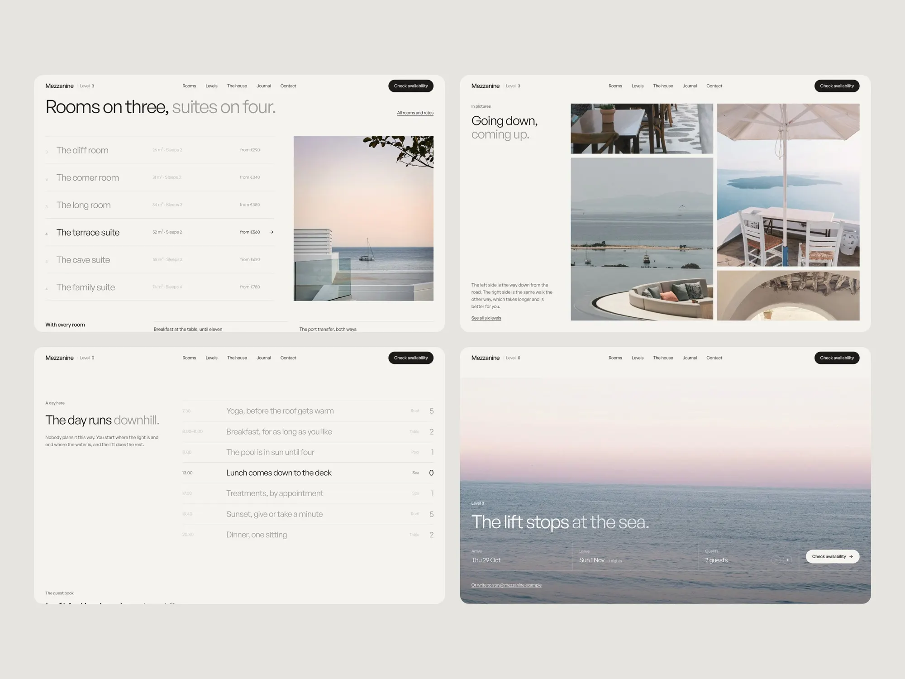
Task: Open Contact menu in the Rooms on three panel
Action: tap(288, 86)
